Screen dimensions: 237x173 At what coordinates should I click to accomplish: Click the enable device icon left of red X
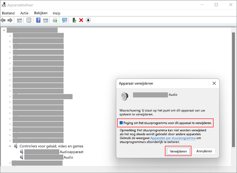(x=74, y=20)
